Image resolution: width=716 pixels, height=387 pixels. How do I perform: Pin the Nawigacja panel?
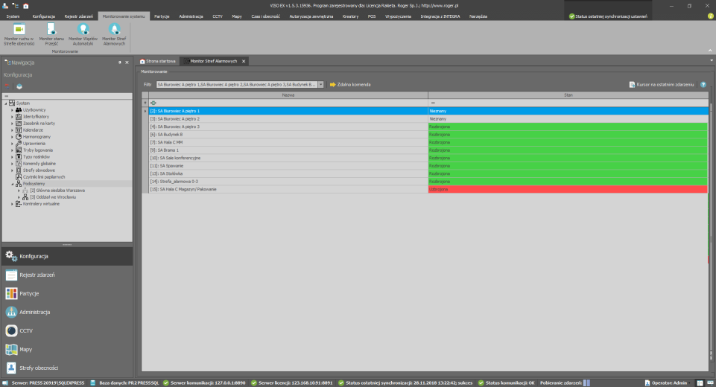coord(119,63)
